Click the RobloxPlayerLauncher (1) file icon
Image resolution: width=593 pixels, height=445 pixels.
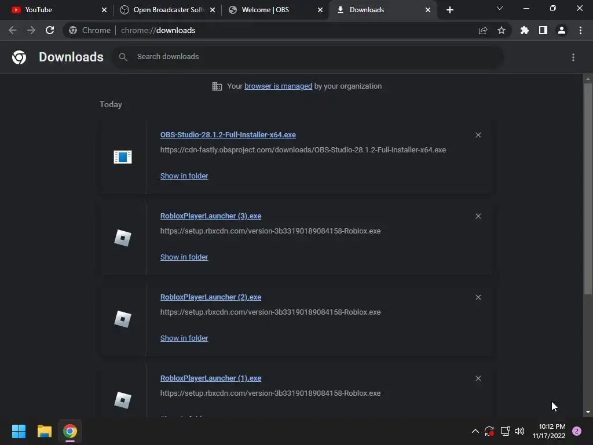[123, 400]
